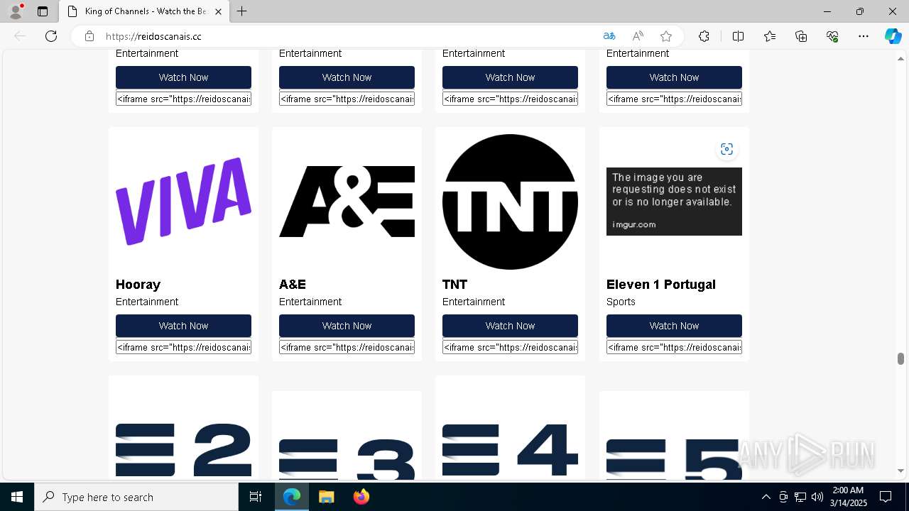The width and height of the screenshot is (909, 511).
Task: Click Watch Now for Hooray
Action: pyautogui.click(x=183, y=326)
